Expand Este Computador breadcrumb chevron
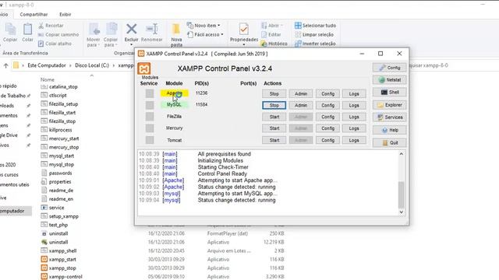 point(70,65)
